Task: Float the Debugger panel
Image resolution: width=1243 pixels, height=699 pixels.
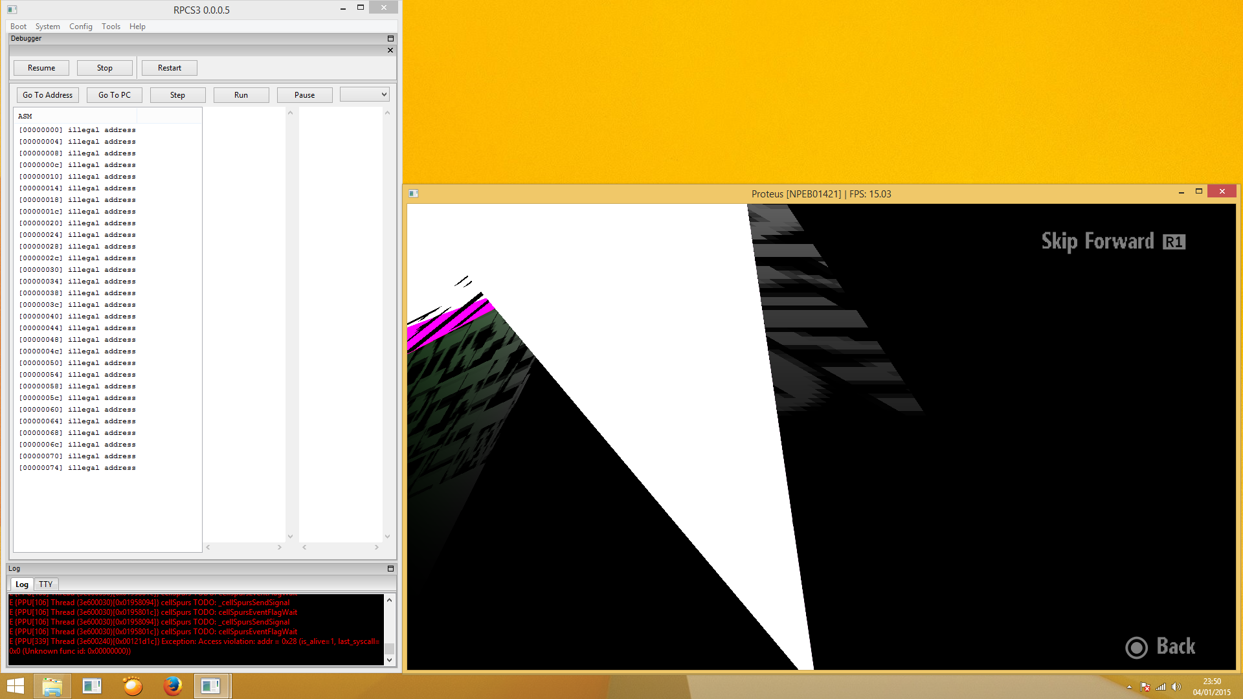Action: [390, 39]
